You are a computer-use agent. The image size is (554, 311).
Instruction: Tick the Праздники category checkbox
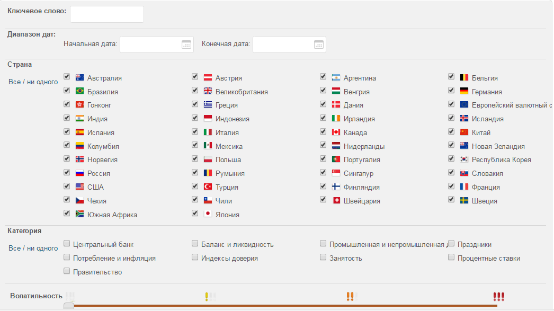pos(451,243)
